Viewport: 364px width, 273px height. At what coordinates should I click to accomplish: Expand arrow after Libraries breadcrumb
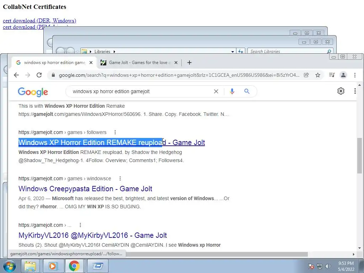pos(114,52)
